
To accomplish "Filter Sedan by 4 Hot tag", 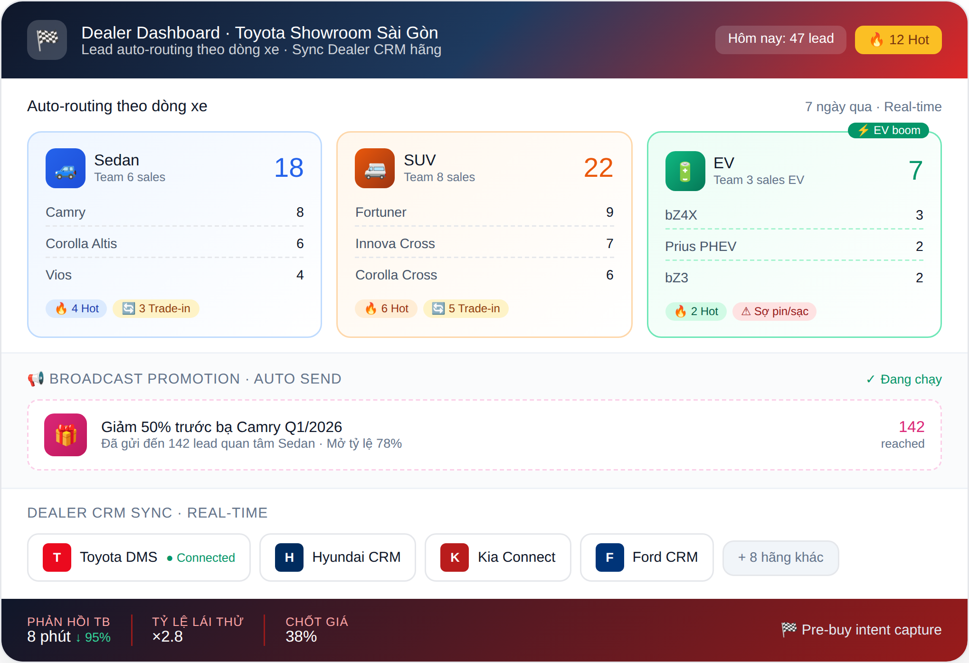I will [x=76, y=308].
